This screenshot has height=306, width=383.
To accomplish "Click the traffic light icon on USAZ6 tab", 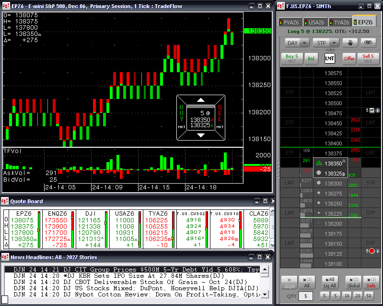I will [306, 22].
